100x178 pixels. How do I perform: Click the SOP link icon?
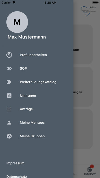pyautogui.click(x=9, y=69)
